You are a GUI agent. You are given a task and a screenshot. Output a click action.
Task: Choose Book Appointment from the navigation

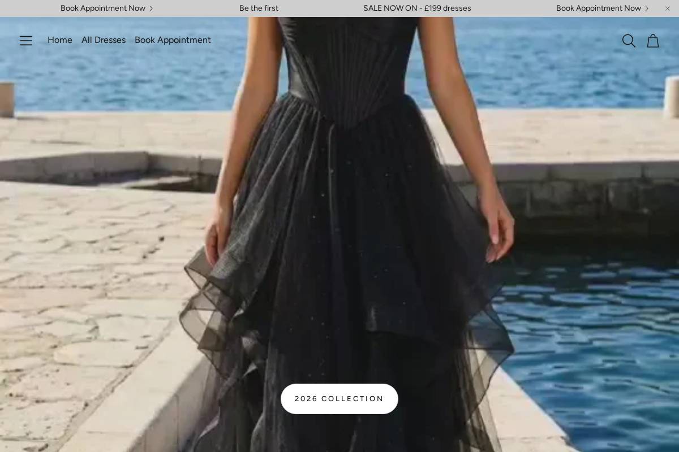pos(173,40)
